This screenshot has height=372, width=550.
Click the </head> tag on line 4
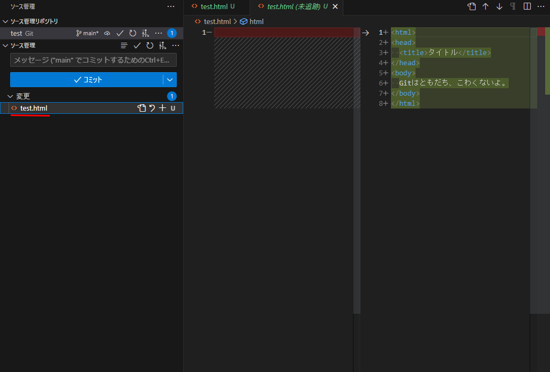[405, 63]
